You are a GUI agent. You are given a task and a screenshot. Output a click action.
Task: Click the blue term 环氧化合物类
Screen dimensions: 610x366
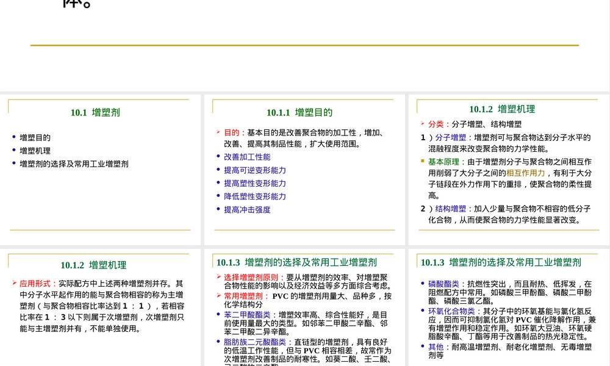[451, 312]
